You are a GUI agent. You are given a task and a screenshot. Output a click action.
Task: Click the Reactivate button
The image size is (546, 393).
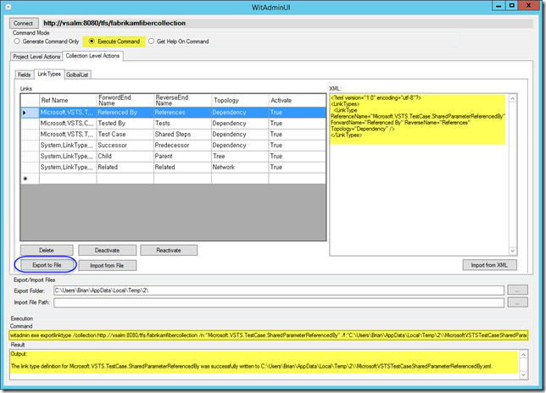tap(169, 250)
